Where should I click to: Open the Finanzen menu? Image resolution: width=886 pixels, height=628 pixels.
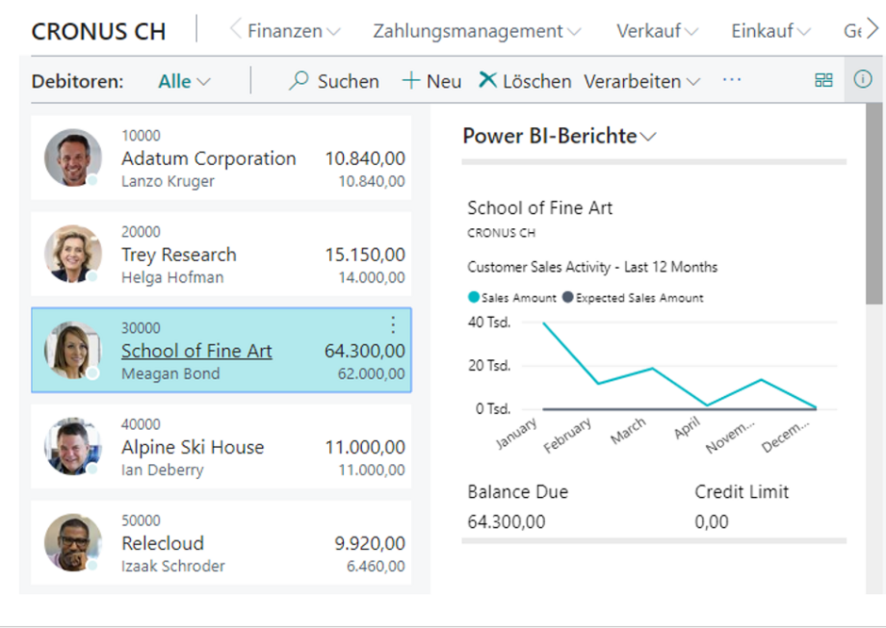click(294, 30)
